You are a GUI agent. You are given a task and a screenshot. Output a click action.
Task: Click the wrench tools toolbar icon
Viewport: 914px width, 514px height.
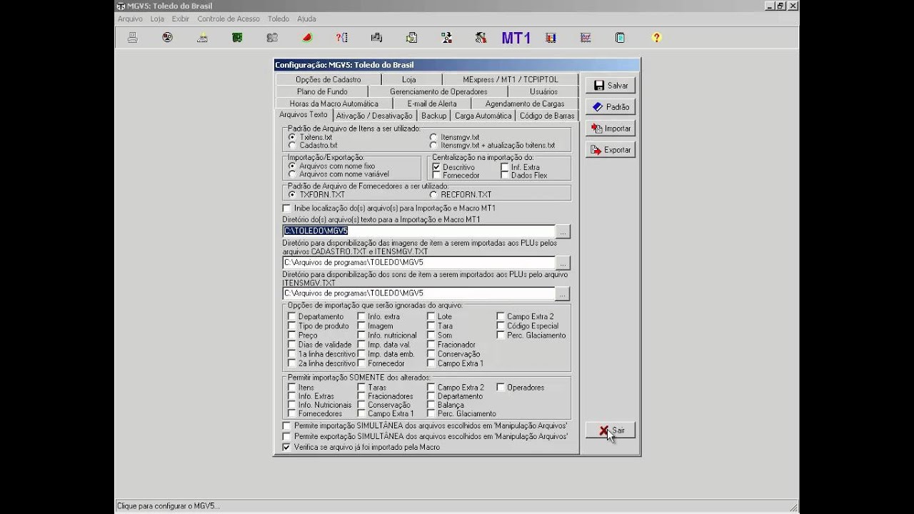481,38
